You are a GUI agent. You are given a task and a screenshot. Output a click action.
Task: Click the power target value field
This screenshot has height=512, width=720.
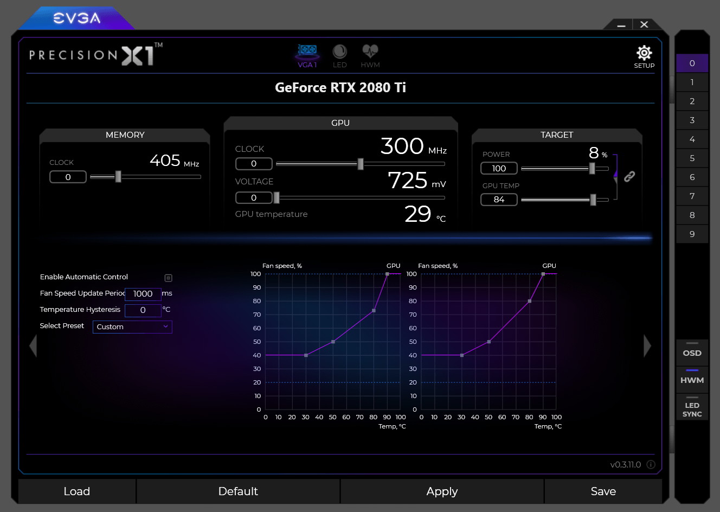coord(499,168)
